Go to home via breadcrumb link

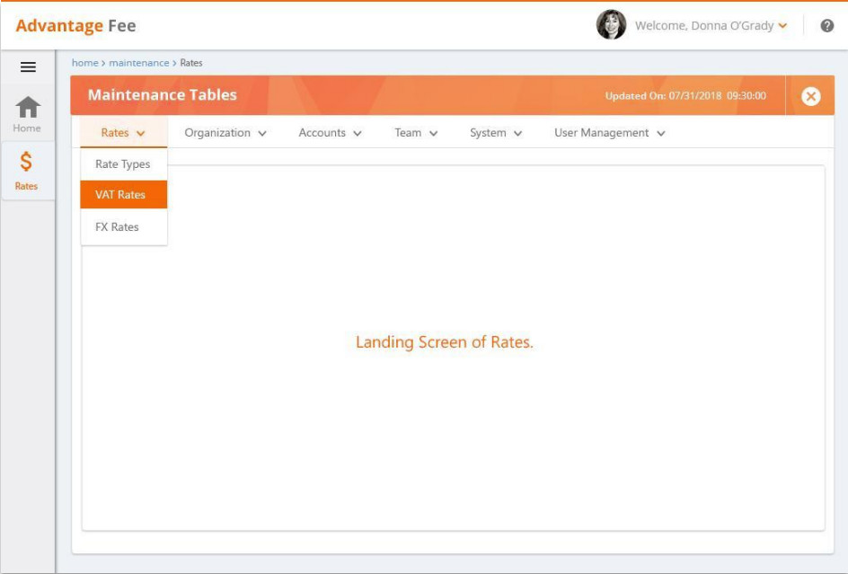[84, 63]
